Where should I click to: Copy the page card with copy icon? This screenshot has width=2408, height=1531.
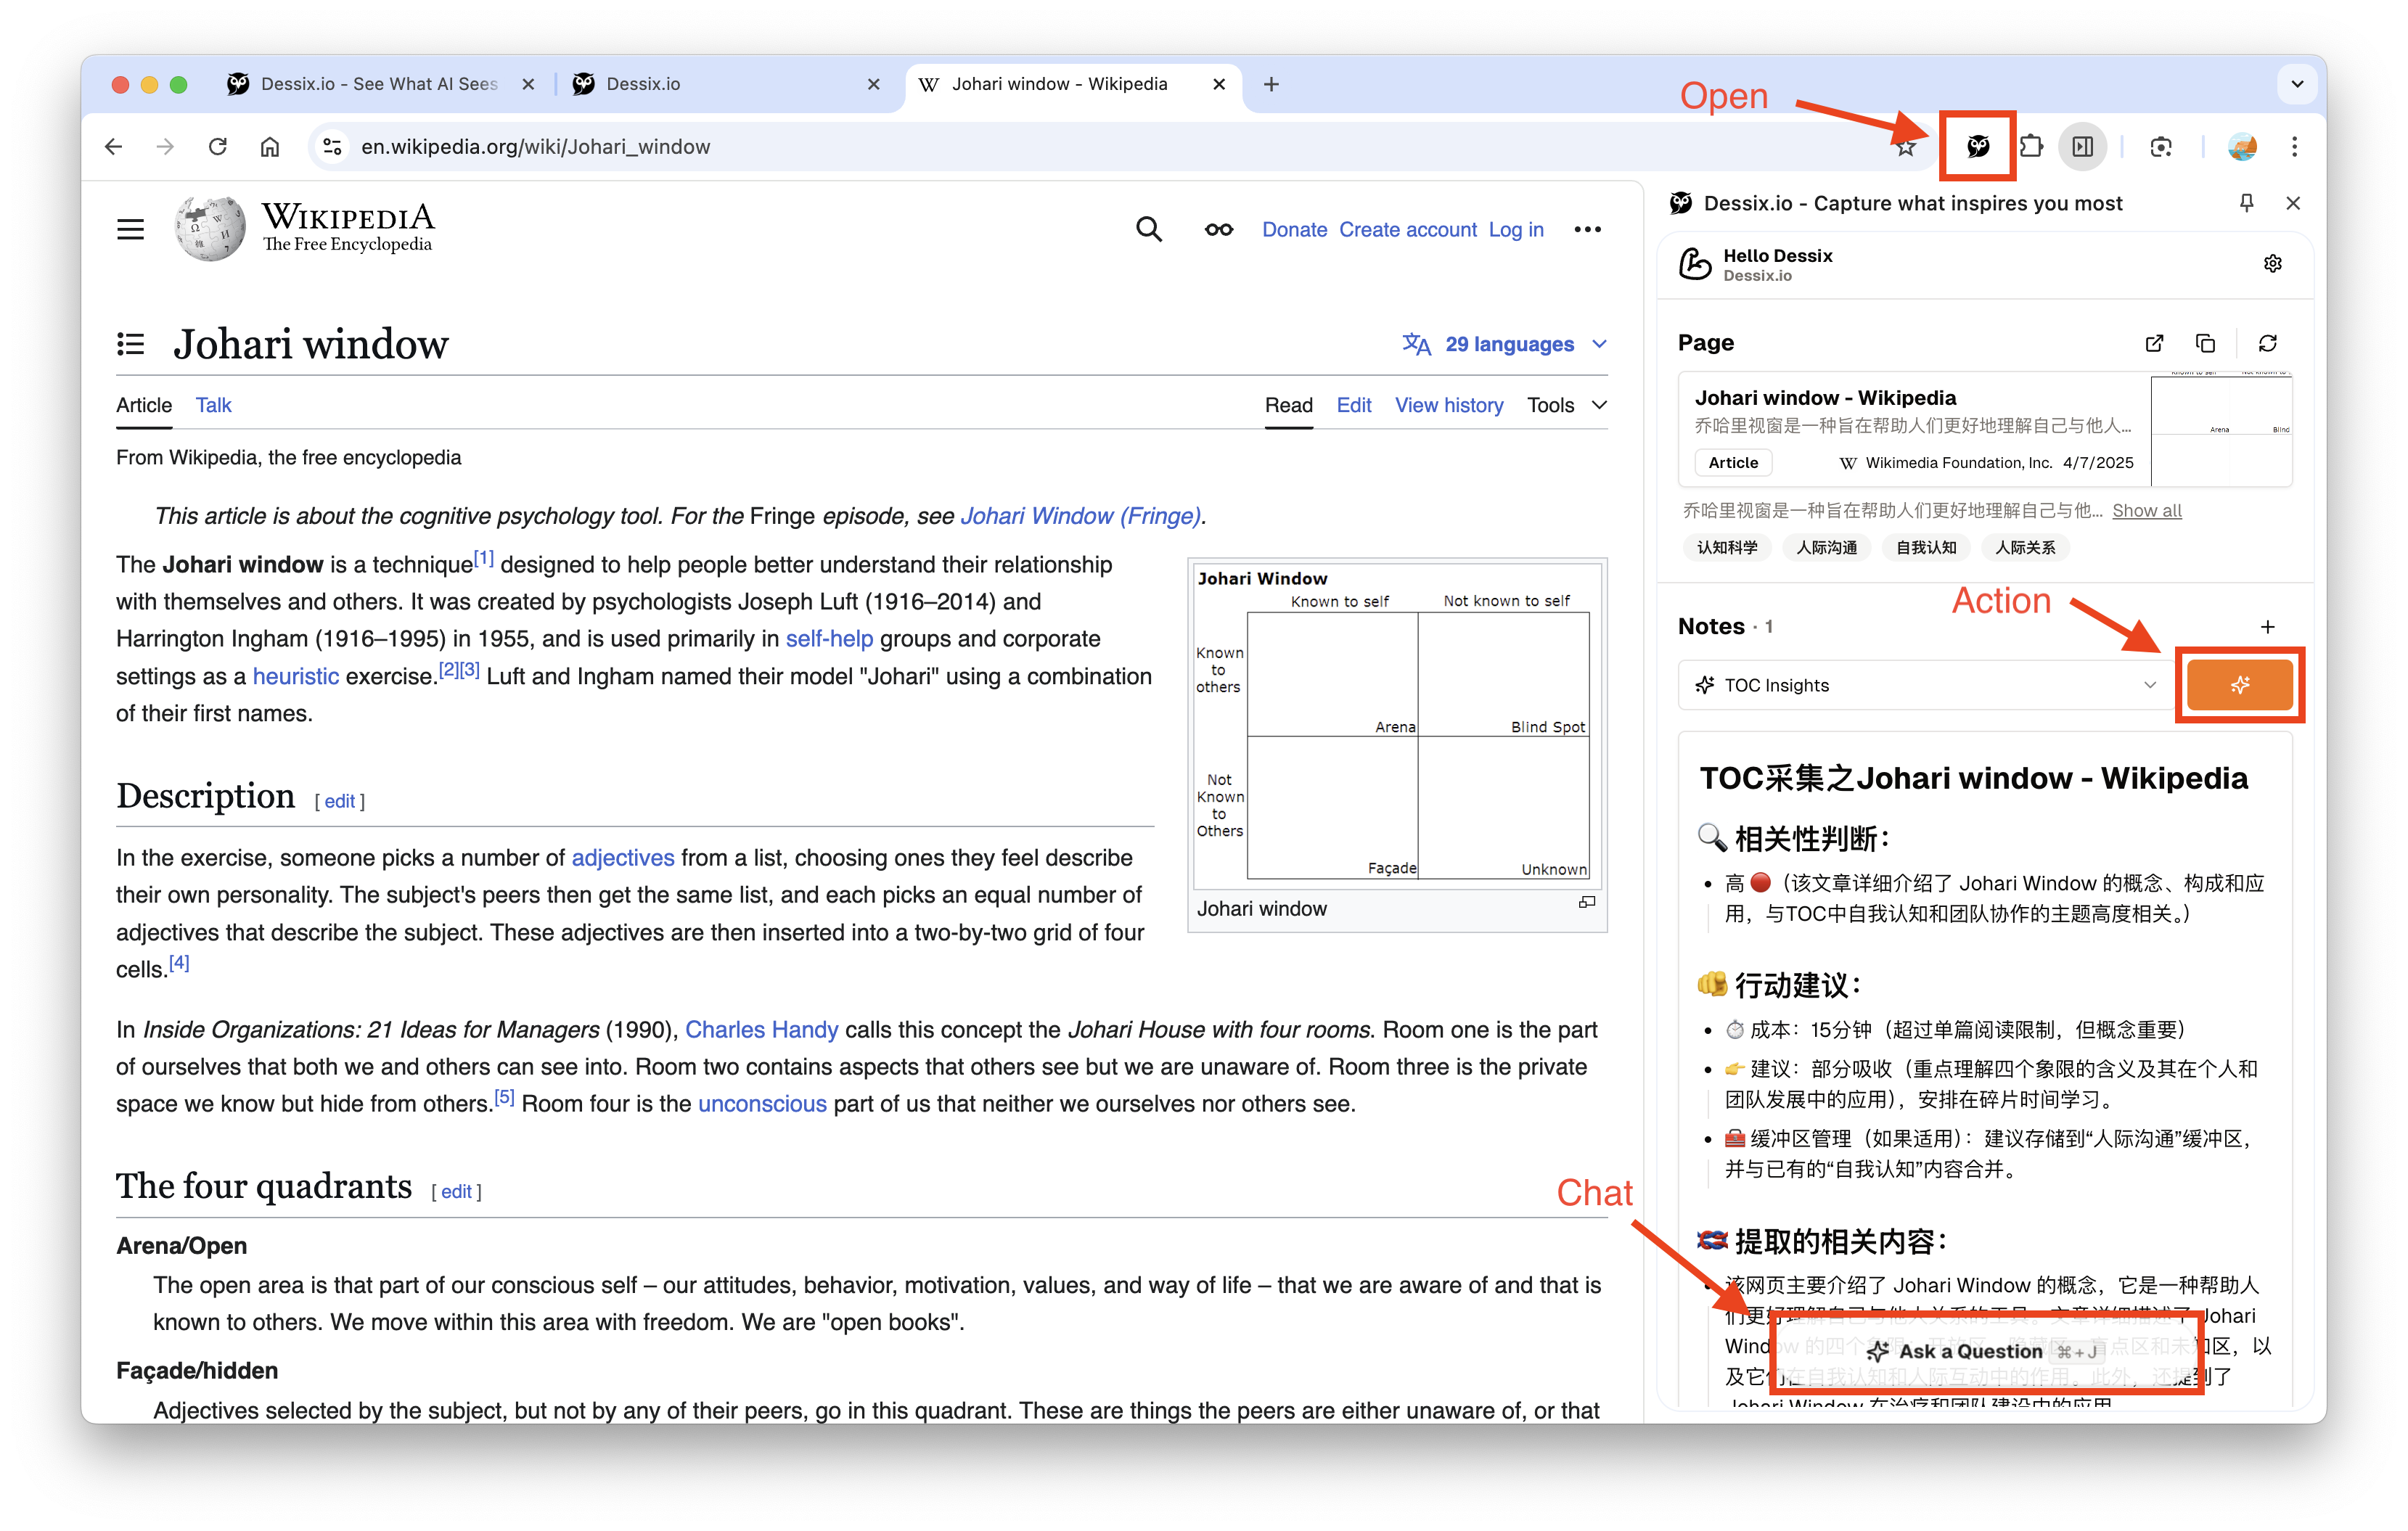2205,344
